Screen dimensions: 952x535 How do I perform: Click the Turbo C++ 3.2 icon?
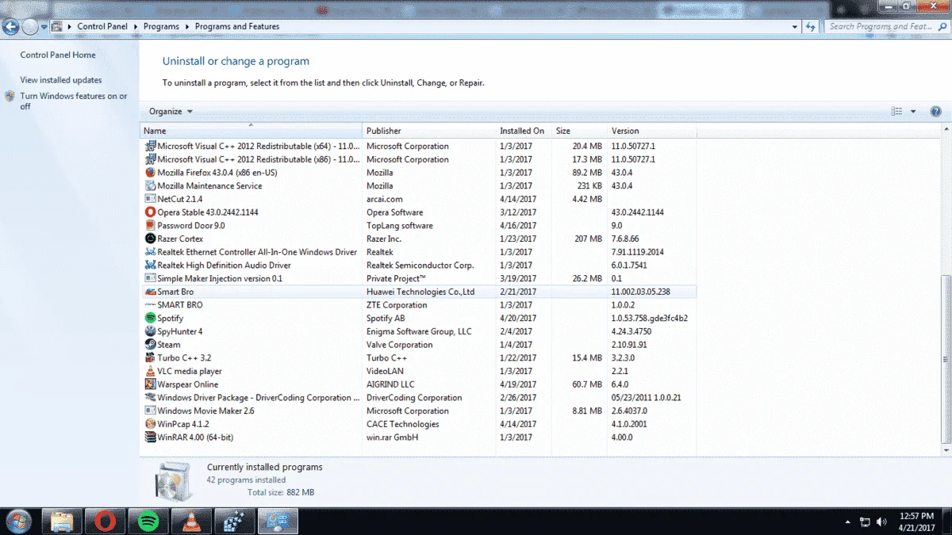(x=151, y=358)
